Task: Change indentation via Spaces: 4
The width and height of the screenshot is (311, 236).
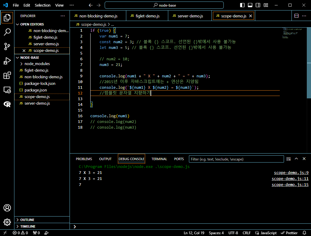Action: click(216, 233)
